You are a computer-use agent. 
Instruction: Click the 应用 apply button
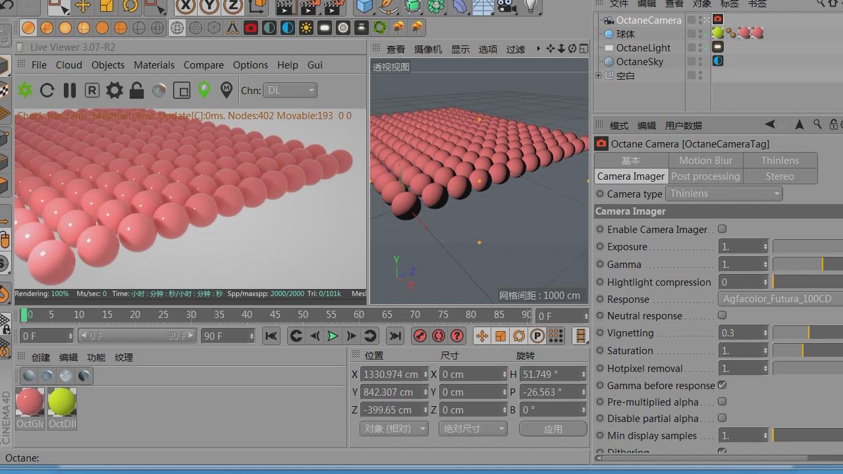[553, 429]
